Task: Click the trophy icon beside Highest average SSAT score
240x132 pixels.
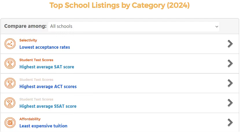Action: click(x=10, y=103)
